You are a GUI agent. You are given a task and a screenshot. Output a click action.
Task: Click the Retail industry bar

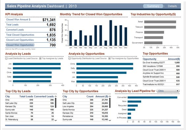(x=160, y=22)
